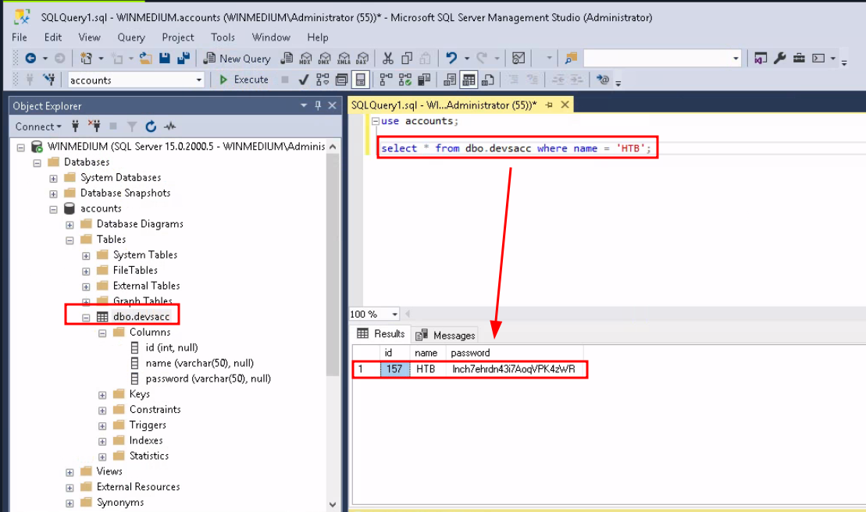Viewport: 866px width, 512px height.
Task: Toggle Include Actual Execution Plan
Action: point(386,80)
